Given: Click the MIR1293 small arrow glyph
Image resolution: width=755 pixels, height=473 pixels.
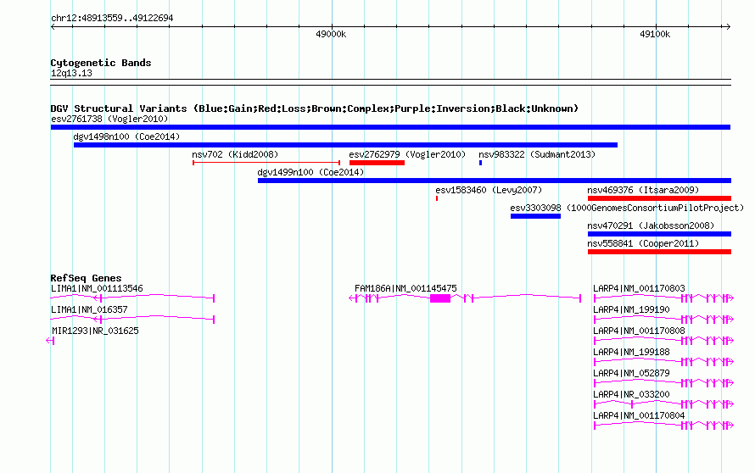Looking at the screenshot, I should (50, 341).
